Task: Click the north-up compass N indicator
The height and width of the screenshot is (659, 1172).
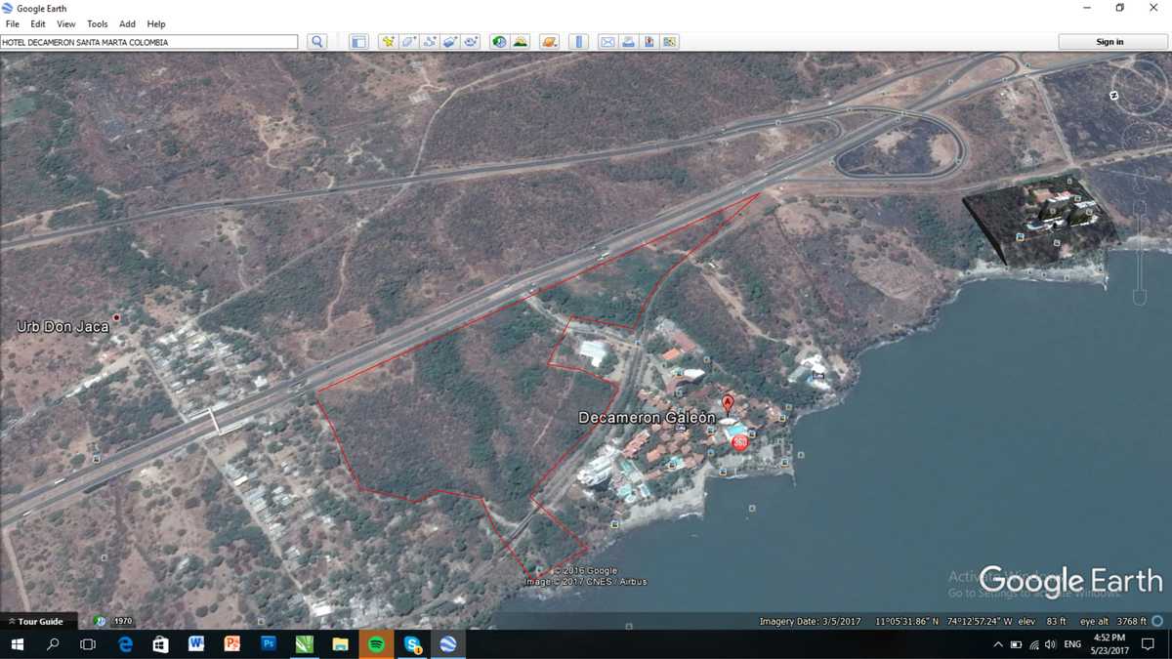Action: click(1113, 96)
